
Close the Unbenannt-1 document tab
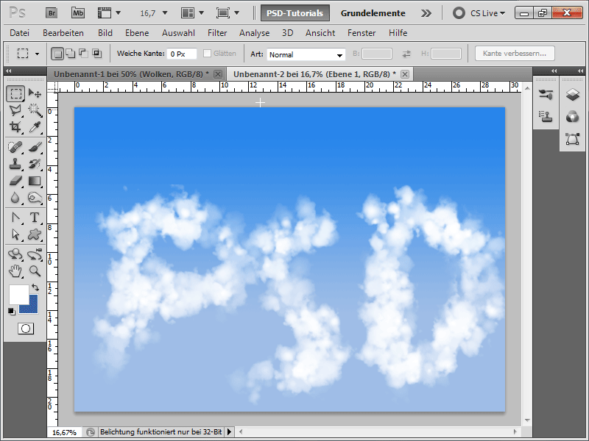218,74
